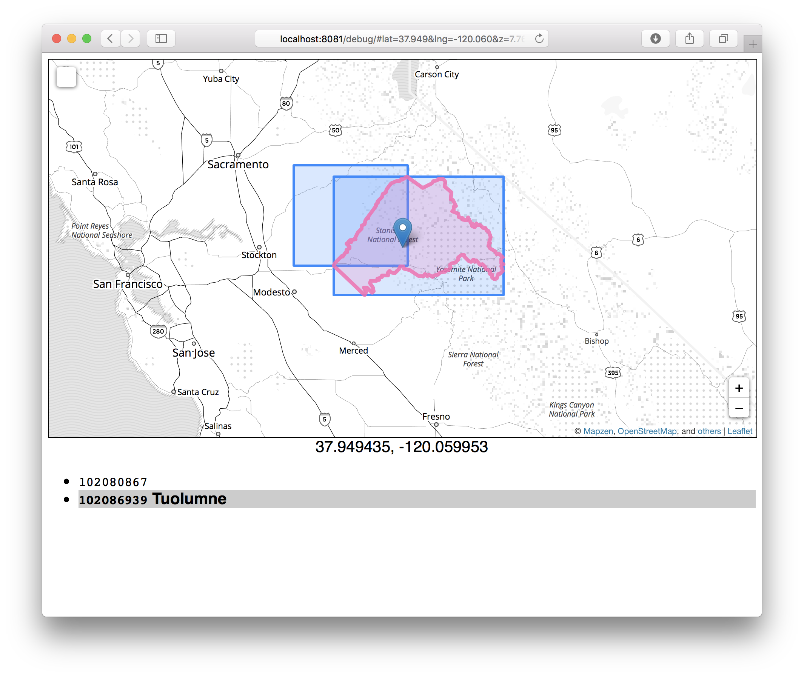Click the browser back arrow button

coord(110,38)
